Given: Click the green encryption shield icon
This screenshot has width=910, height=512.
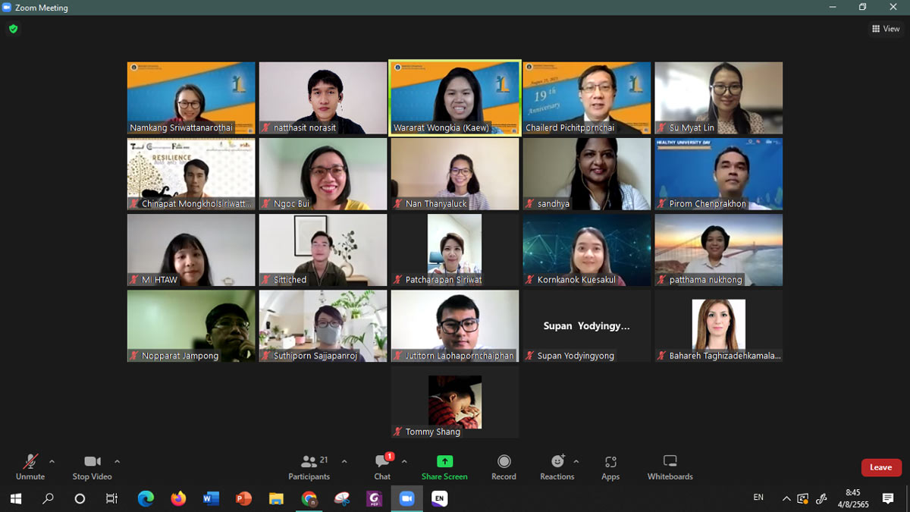Looking at the screenshot, I should [13, 29].
